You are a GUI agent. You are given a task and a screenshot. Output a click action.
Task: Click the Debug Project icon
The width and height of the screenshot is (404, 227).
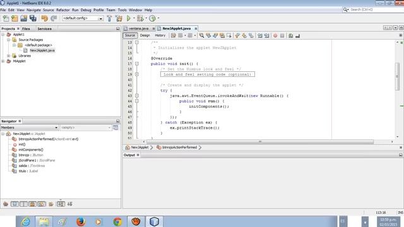pos(140,18)
